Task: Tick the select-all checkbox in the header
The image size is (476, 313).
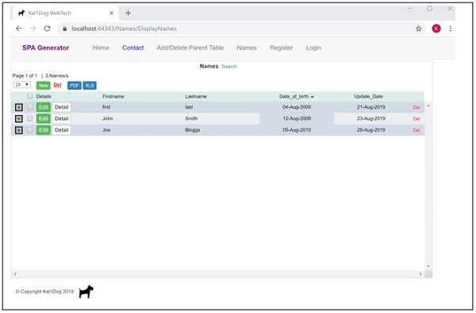Action: 30,96
